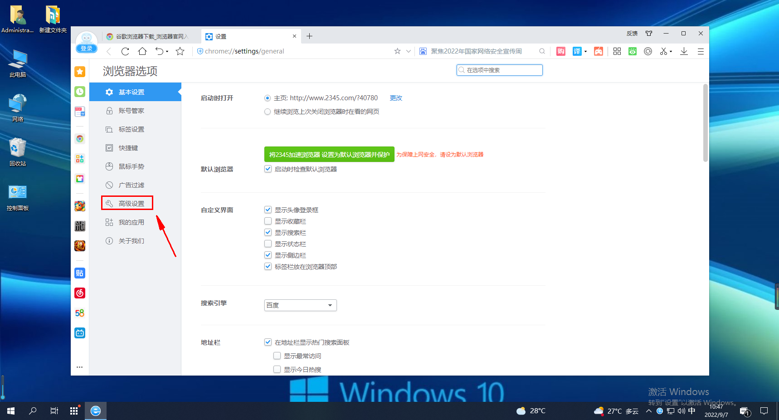The image size is (779, 420).
Task: Toggle 标签栏放在浏览器顶部 checkbox
Action: click(268, 266)
